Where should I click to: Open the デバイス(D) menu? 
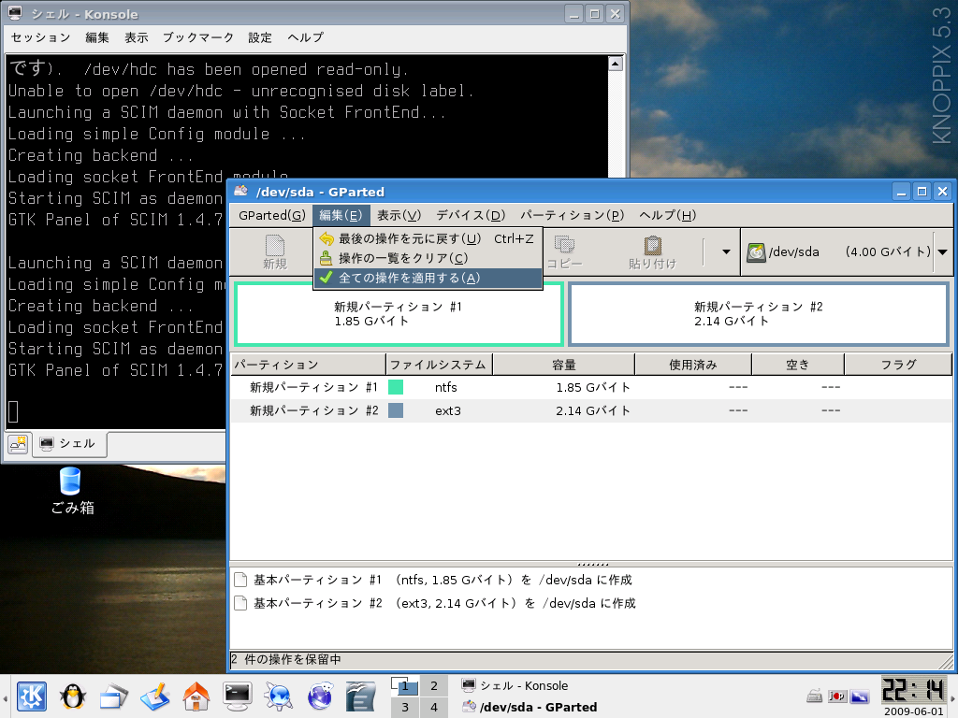471,215
